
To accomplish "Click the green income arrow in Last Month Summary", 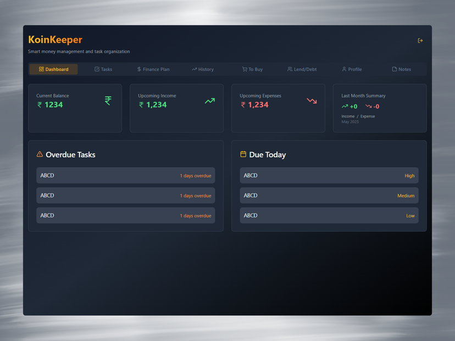I will click(345, 107).
